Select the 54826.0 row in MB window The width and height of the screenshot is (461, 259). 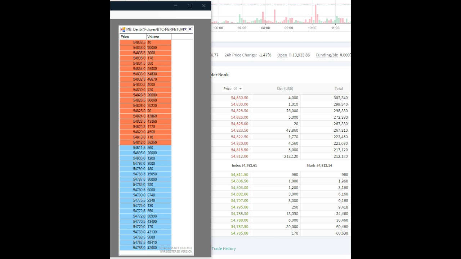146,106
